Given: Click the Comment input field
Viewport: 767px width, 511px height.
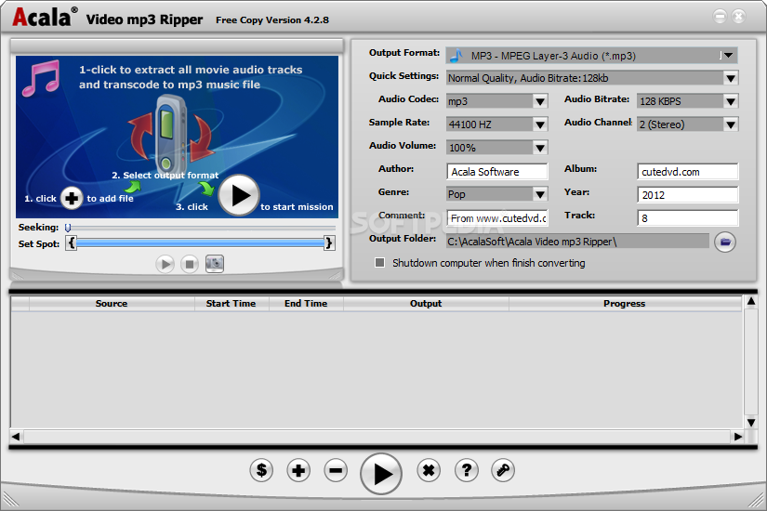Looking at the screenshot, I should pos(497,218).
